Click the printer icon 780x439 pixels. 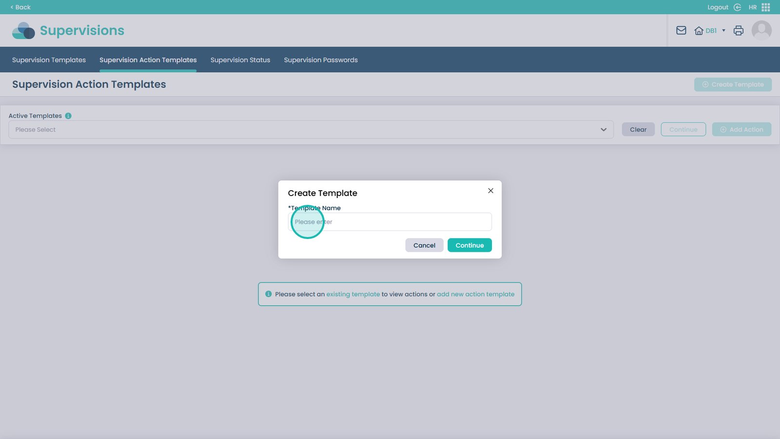[739, 30]
